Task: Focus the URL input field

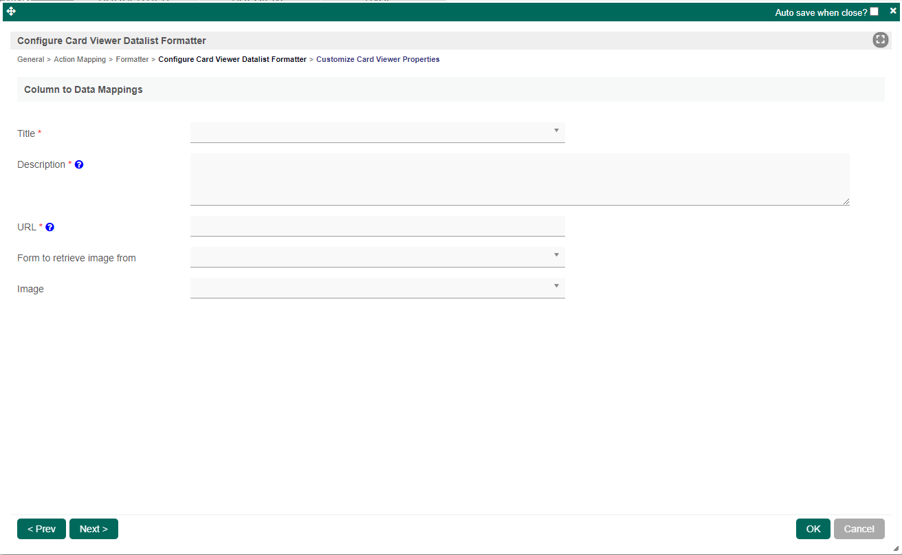Action: click(377, 226)
